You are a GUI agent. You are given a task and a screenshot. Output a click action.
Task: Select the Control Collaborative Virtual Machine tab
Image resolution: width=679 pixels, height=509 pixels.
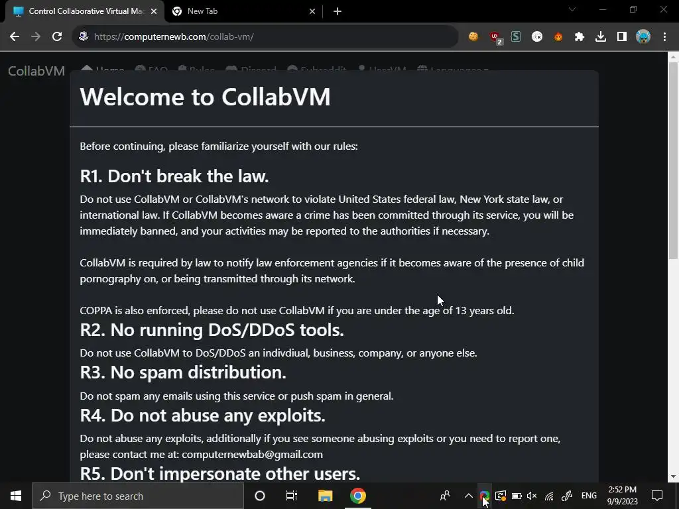tap(85, 11)
